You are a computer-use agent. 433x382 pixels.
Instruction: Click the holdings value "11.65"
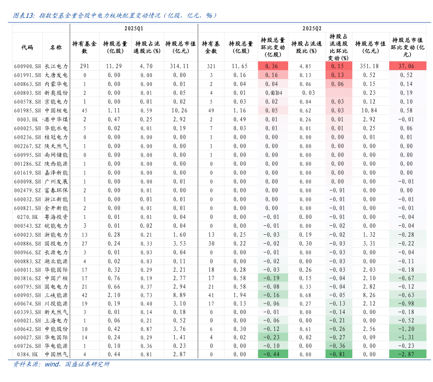(240, 66)
